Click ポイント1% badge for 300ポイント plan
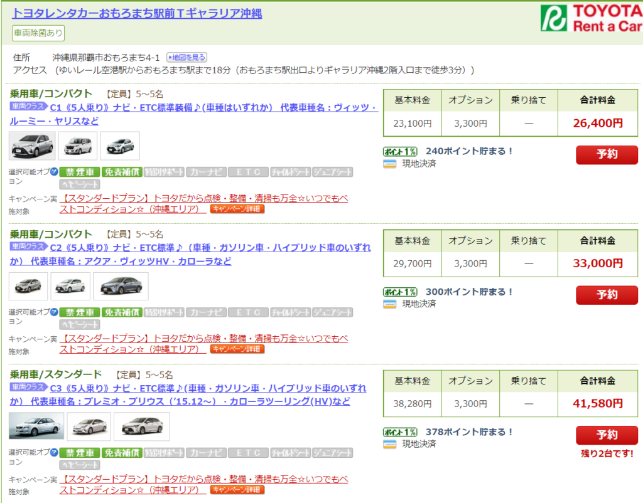 tap(400, 292)
